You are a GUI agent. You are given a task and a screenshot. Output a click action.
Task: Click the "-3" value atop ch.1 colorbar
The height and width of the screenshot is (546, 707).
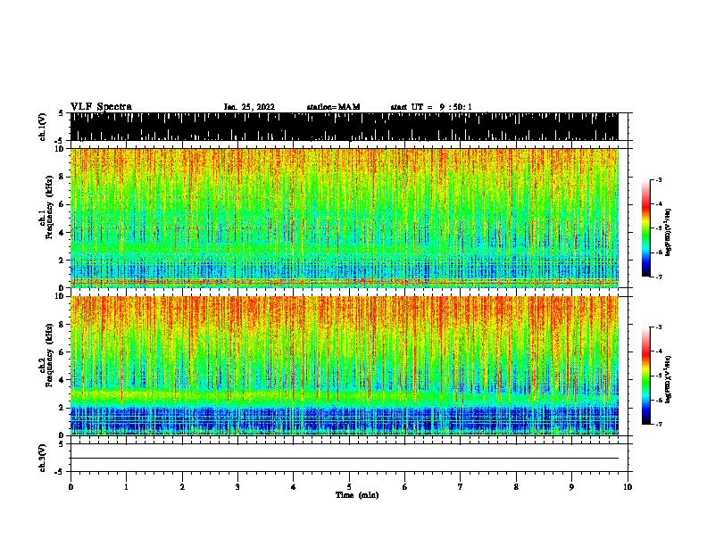(659, 179)
